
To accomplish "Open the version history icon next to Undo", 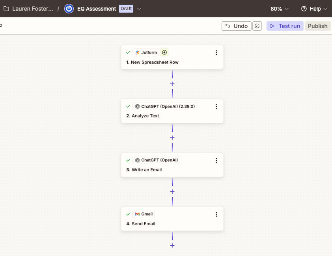I will 257,26.
